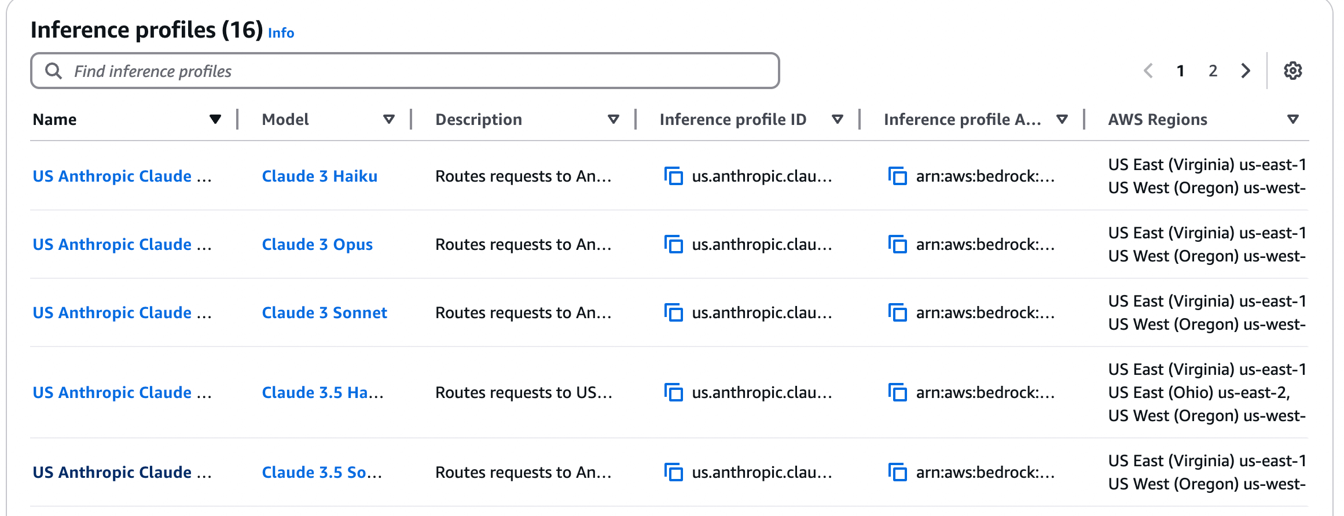This screenshot has width=1344, height=516.
Task: Sort by the AWS Regions column
Action: [1292, 119]
